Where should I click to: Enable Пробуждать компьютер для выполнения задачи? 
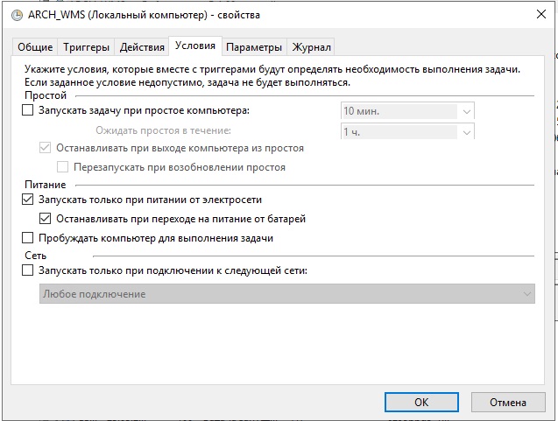(x=27, y=238)
